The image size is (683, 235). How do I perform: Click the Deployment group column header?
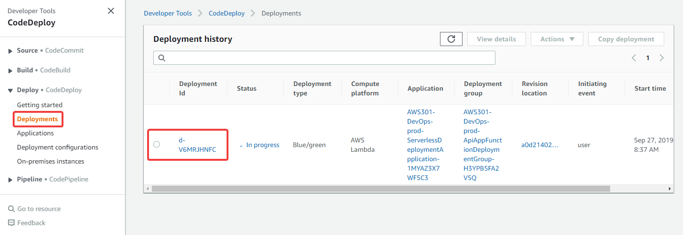click(483, 88)
